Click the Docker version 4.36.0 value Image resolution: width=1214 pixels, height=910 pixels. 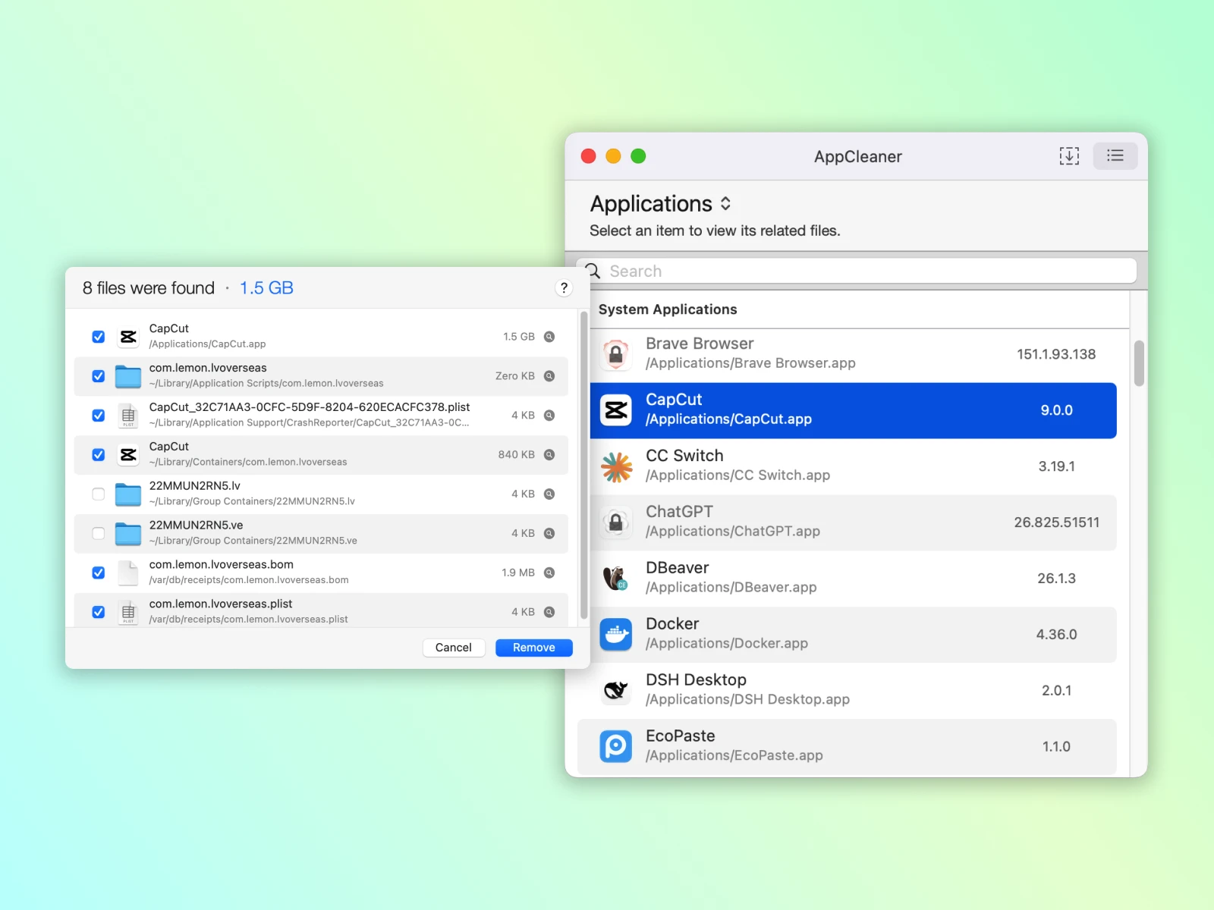pos(1056,635)
